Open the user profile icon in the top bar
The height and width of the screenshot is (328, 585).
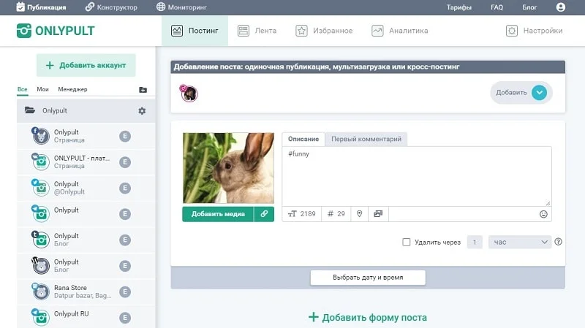(x=561, y=7)
